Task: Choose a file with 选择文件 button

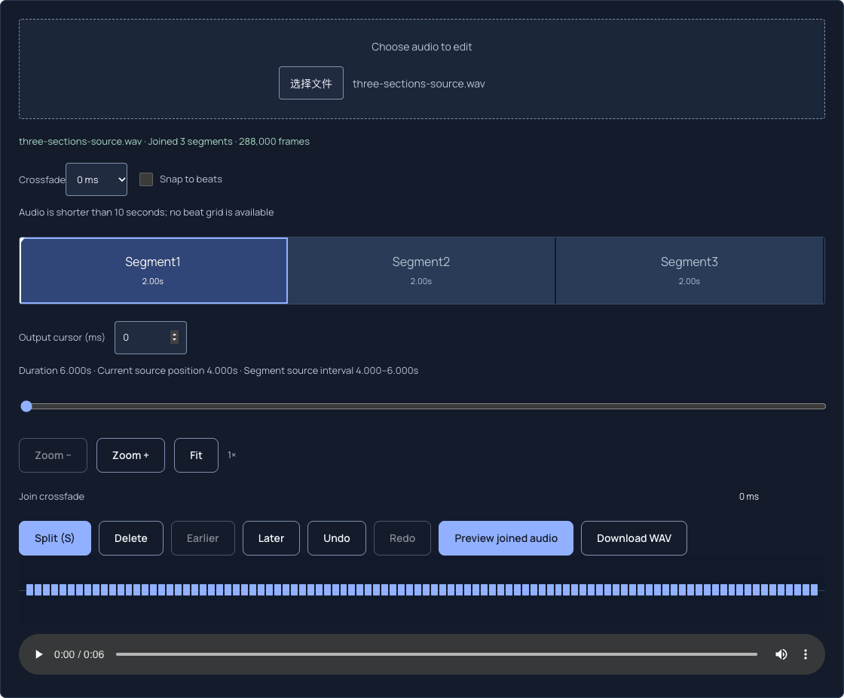Action: [311, 83]
